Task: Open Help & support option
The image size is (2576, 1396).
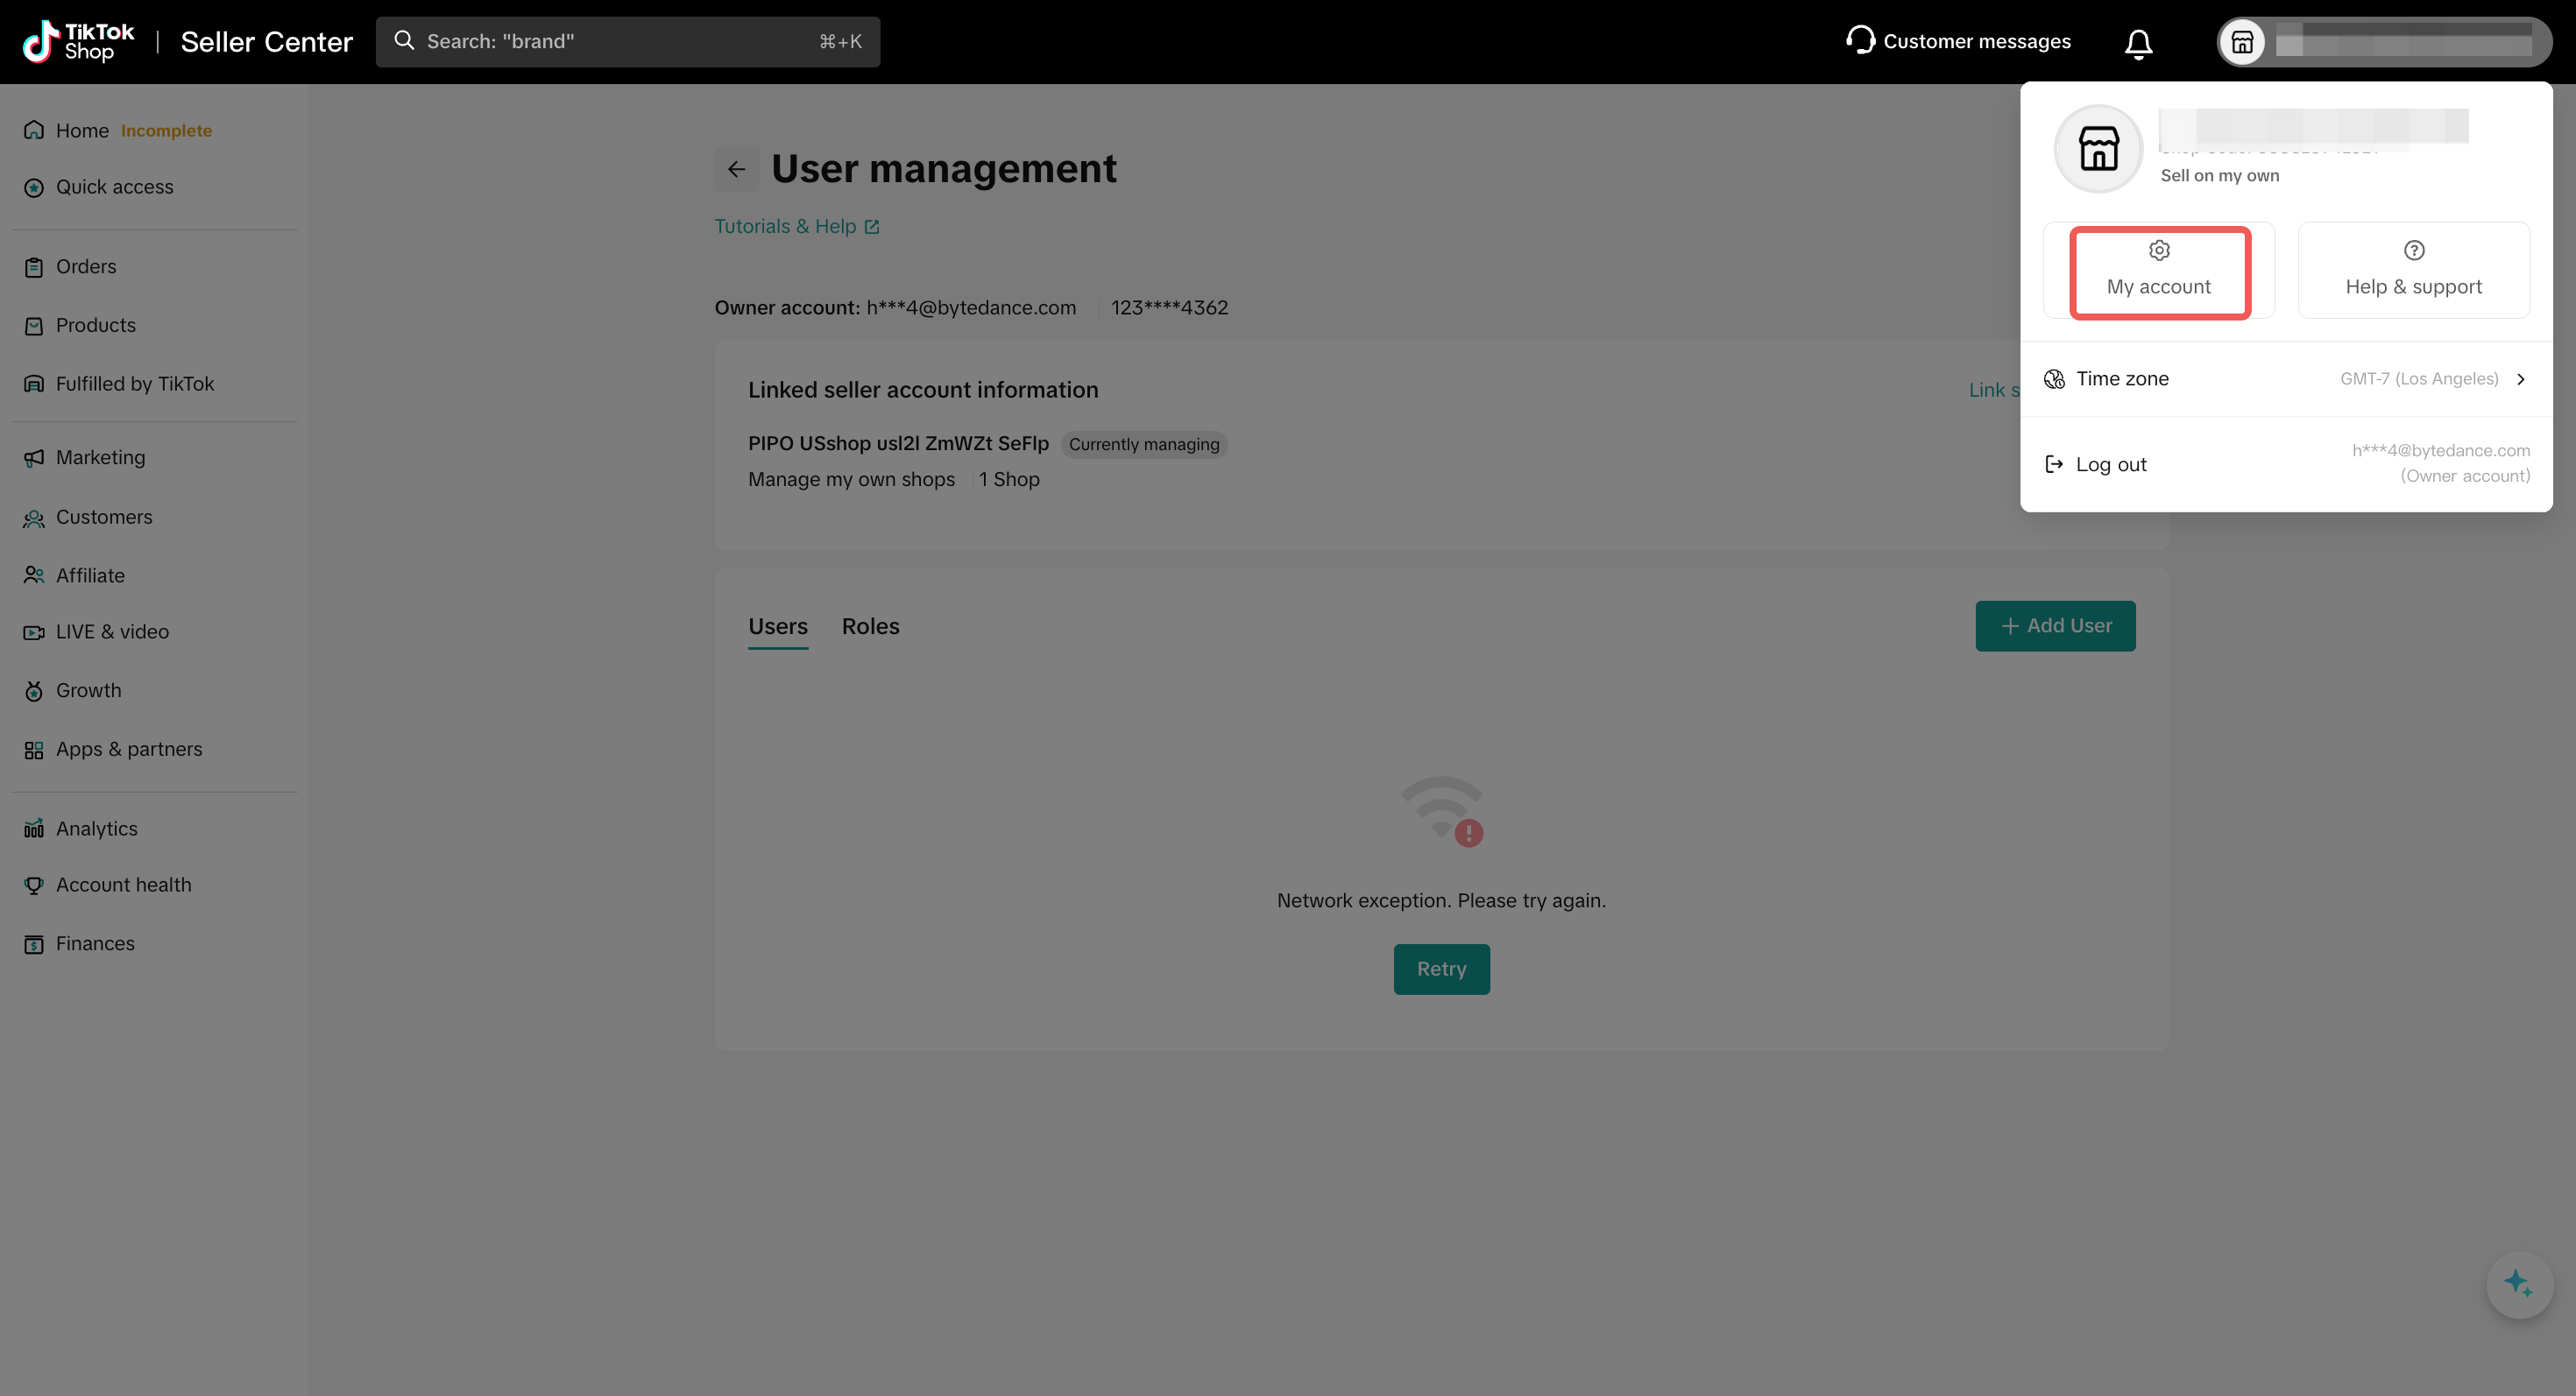Action: (x=2413, y=271)
